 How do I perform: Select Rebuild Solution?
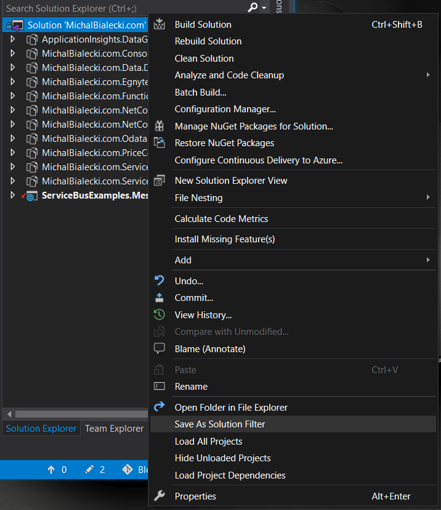(293, 41)
